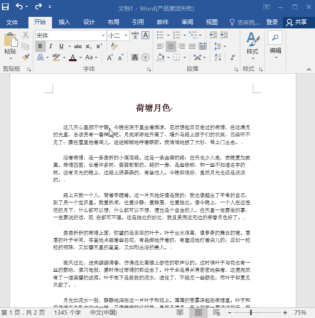This screenshot has width=315, height=318.
Task: Insert enclosed character (circled 字) icon
Action: (145, 57)
